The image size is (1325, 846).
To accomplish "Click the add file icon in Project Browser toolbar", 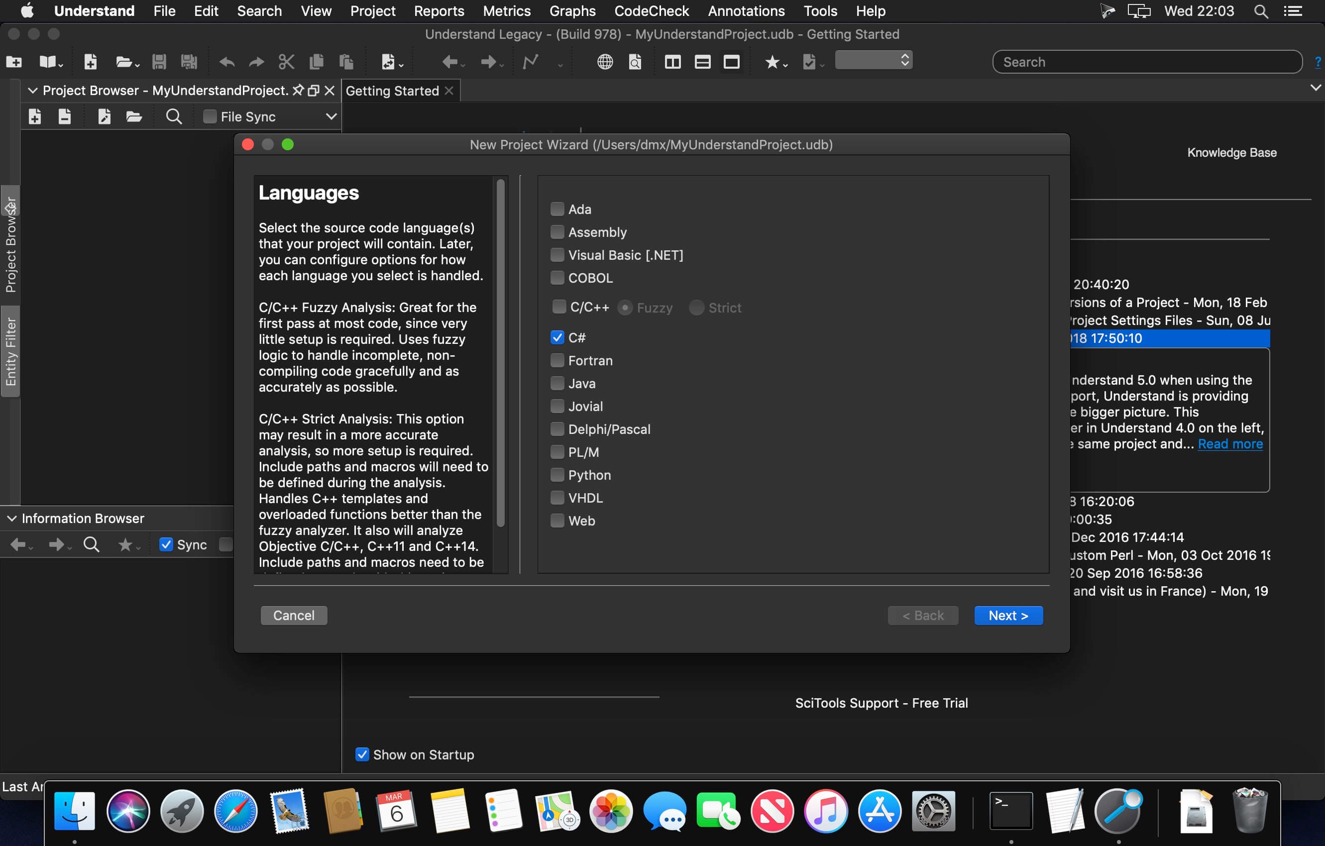I will click(35, 116).
